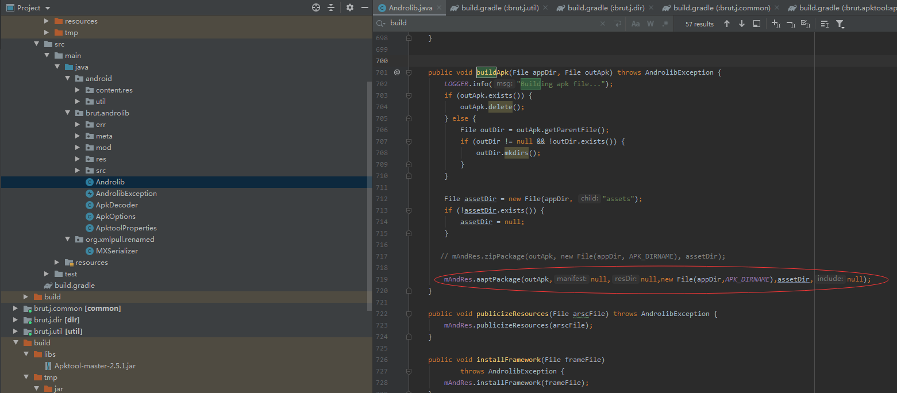
Task: Select Apktool-master-2.5.1.jar file
Action: [x=90, y=366]
